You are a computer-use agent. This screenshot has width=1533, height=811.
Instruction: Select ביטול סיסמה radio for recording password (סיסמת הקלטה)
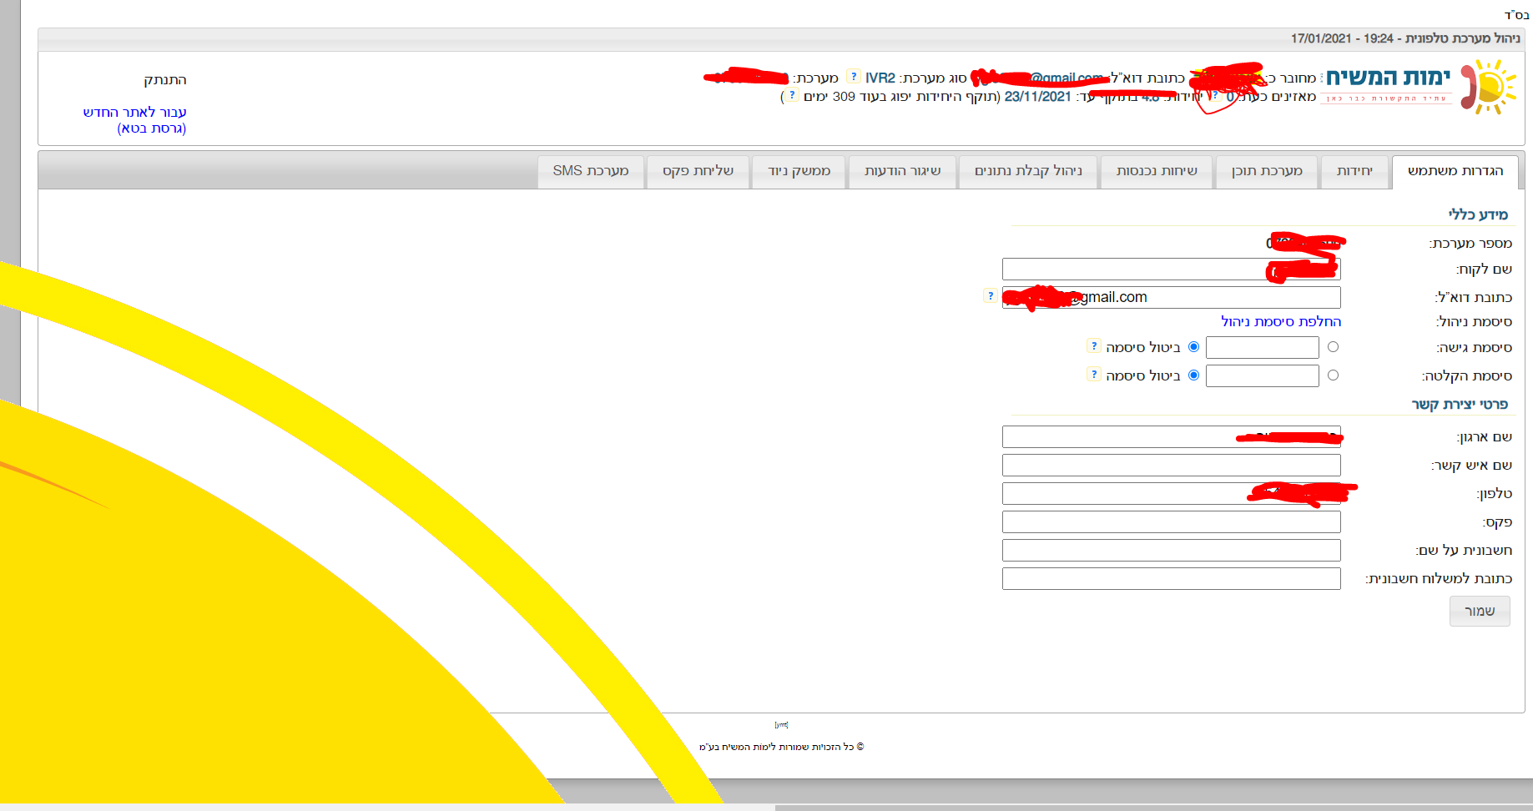1193,375
